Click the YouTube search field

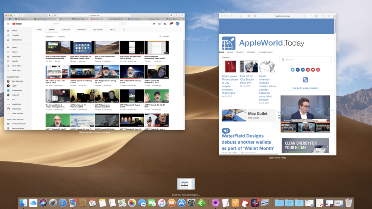tap(86, 24)
